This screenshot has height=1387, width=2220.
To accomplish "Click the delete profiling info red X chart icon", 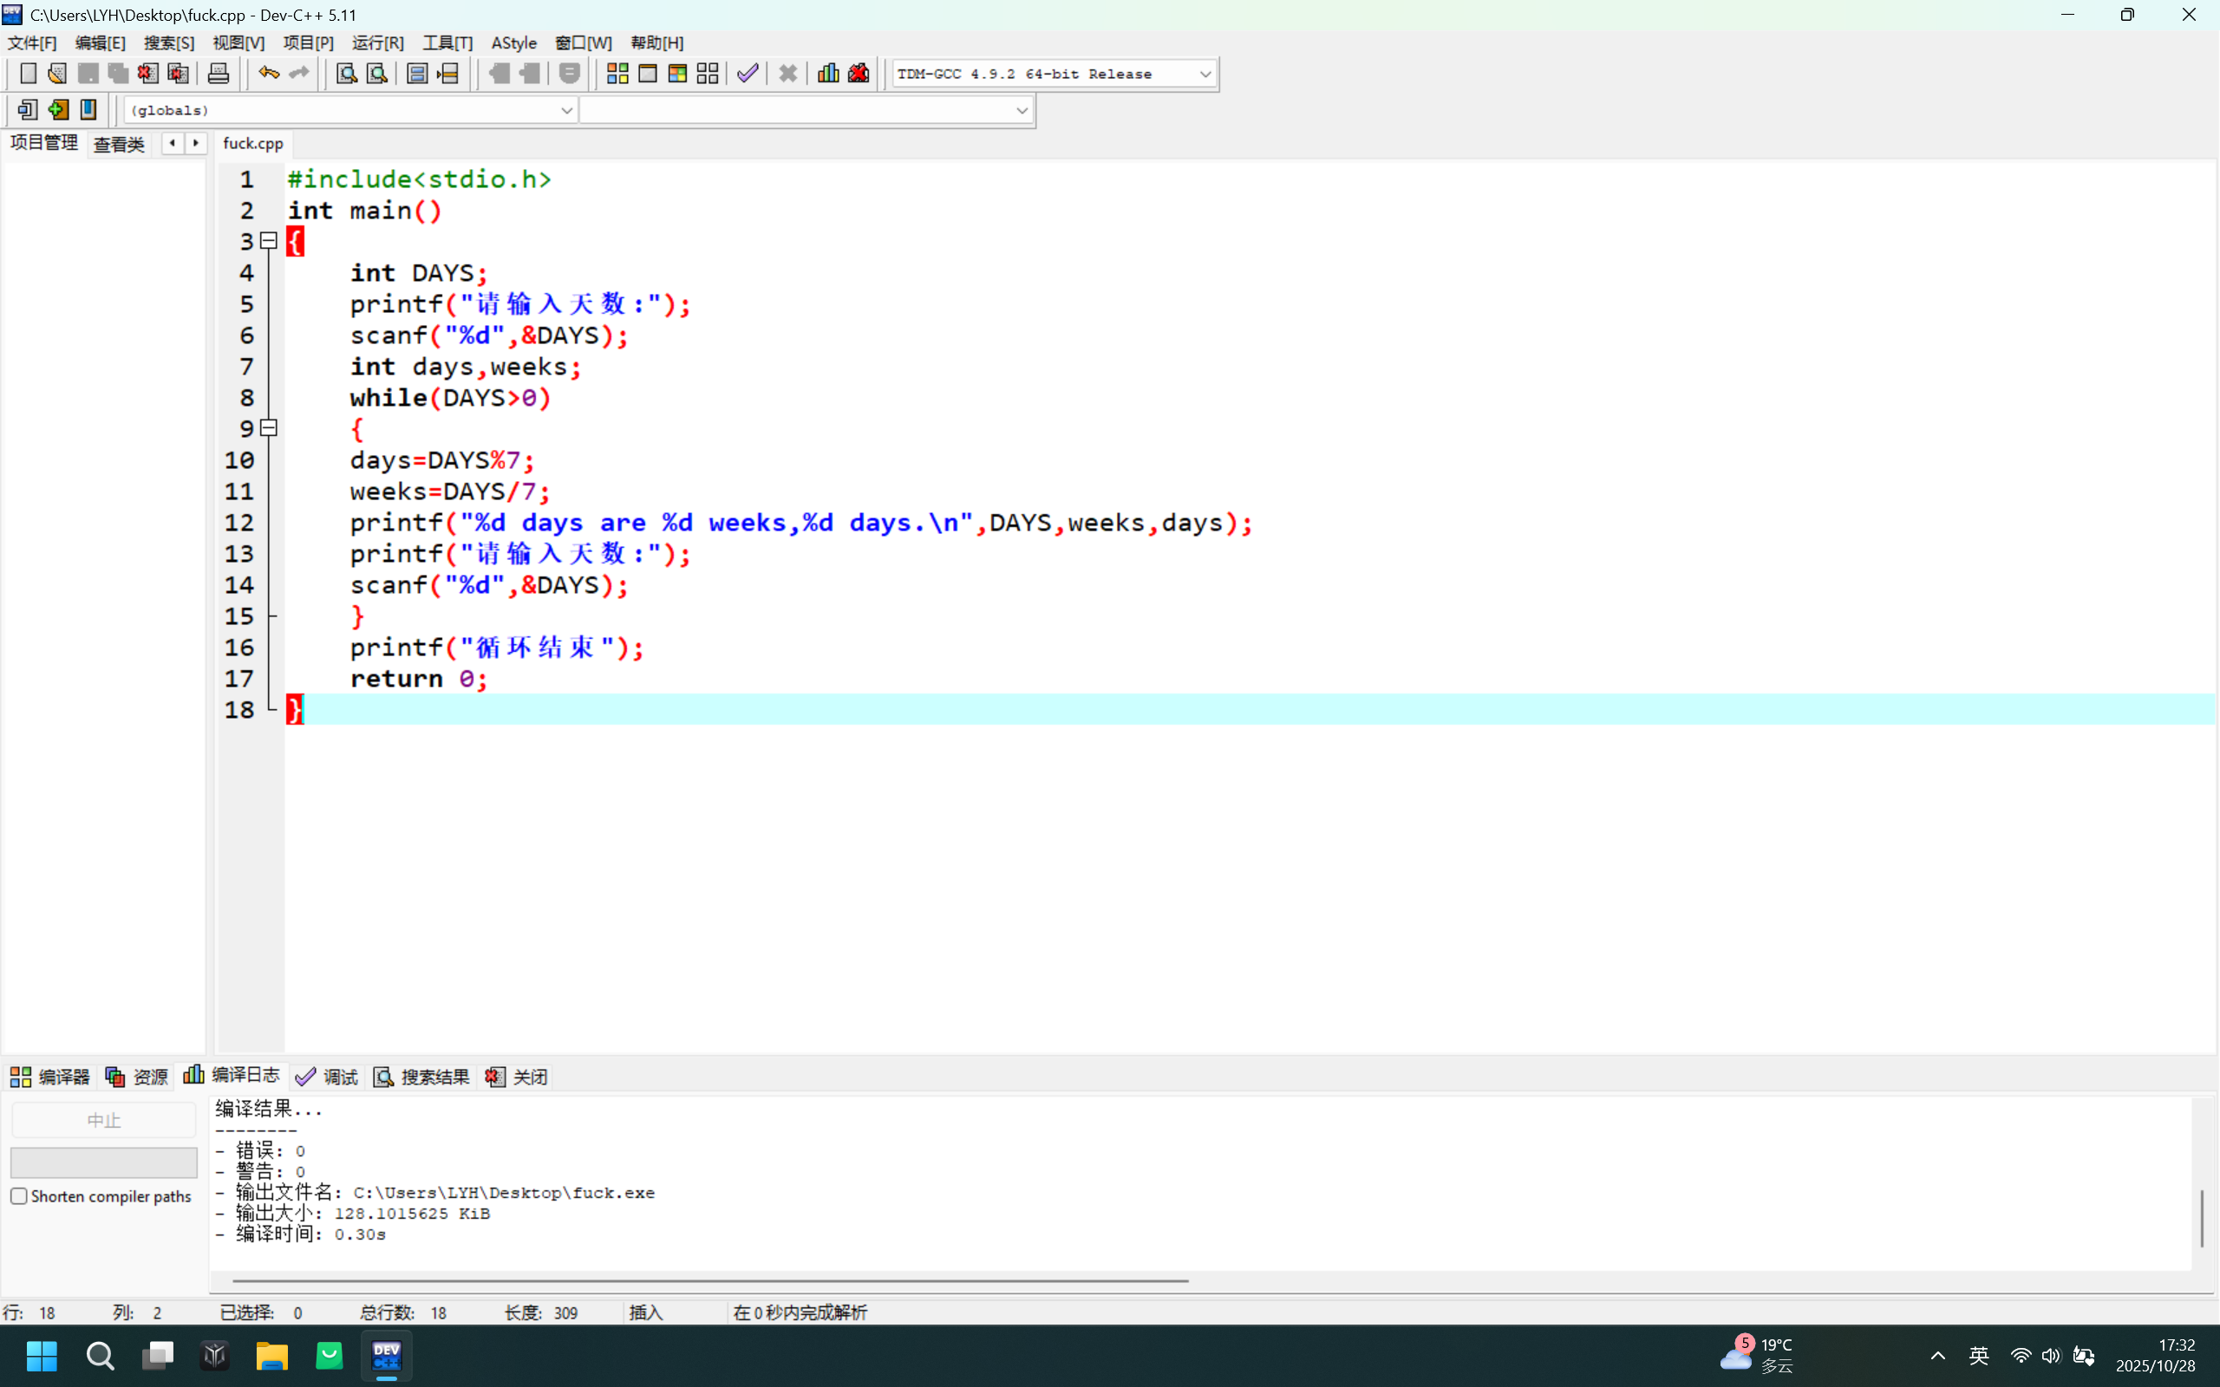I will 859,74.
